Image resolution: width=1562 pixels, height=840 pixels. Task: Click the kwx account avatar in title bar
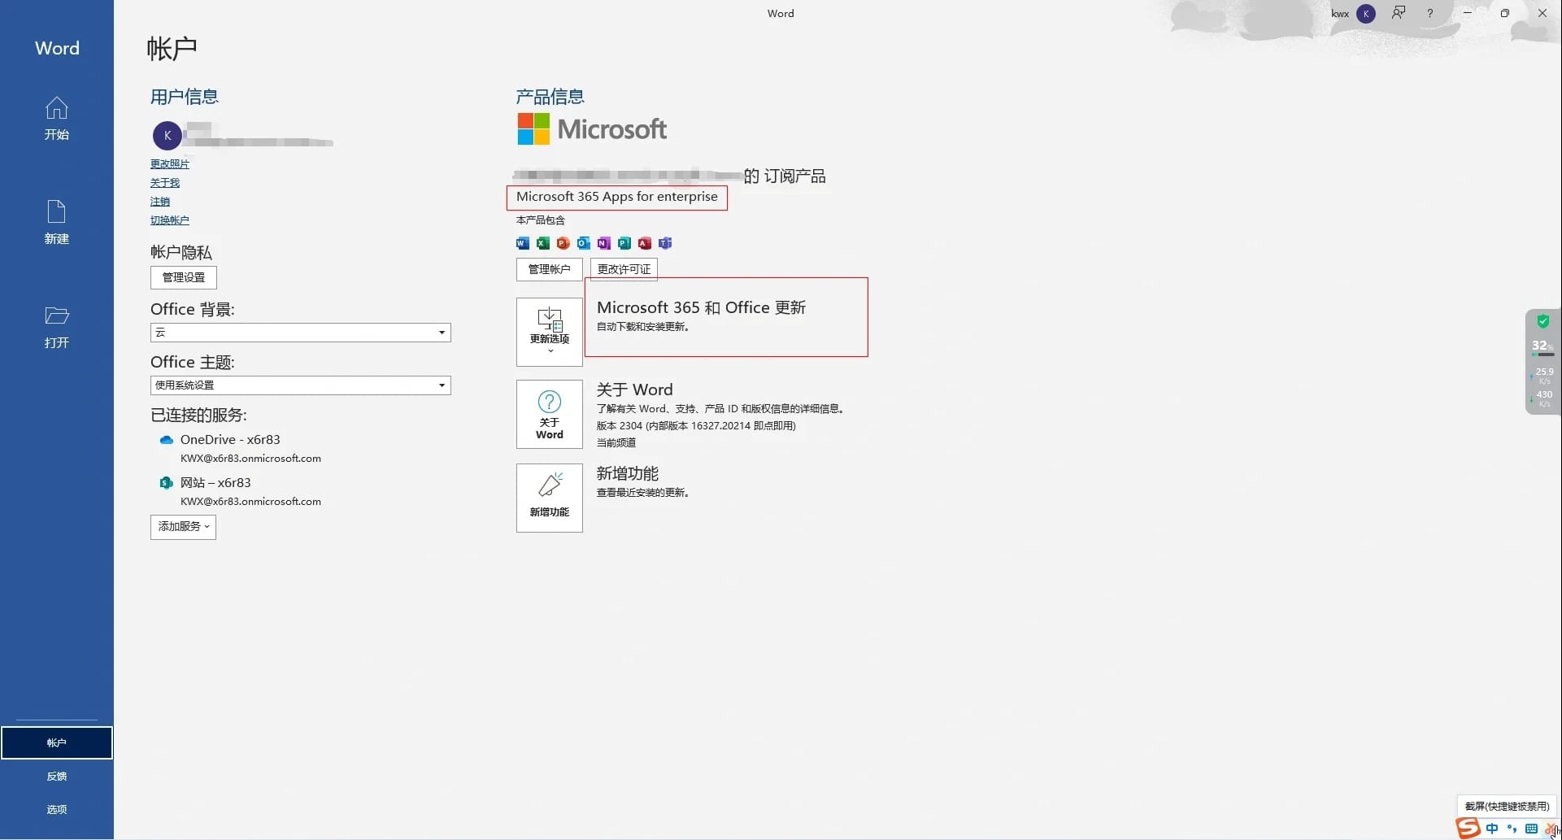tap(1366, 13)
